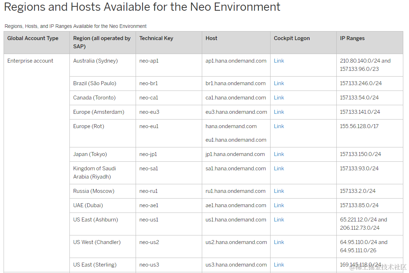This screenshot has height=273, width=409.
Task: Follow Russia (Moscow) cockpit Link
Action: pos(279,191)
